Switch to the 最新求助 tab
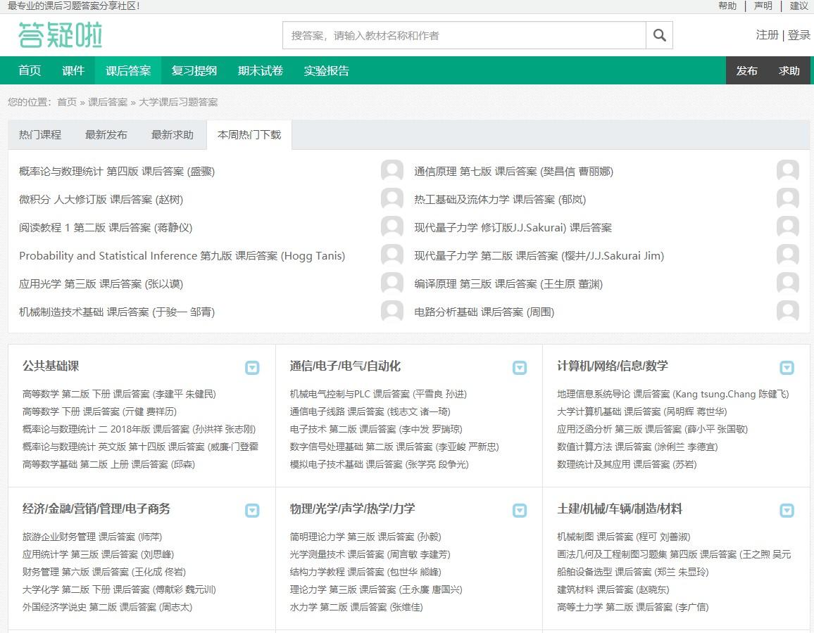 pos(173,134)
